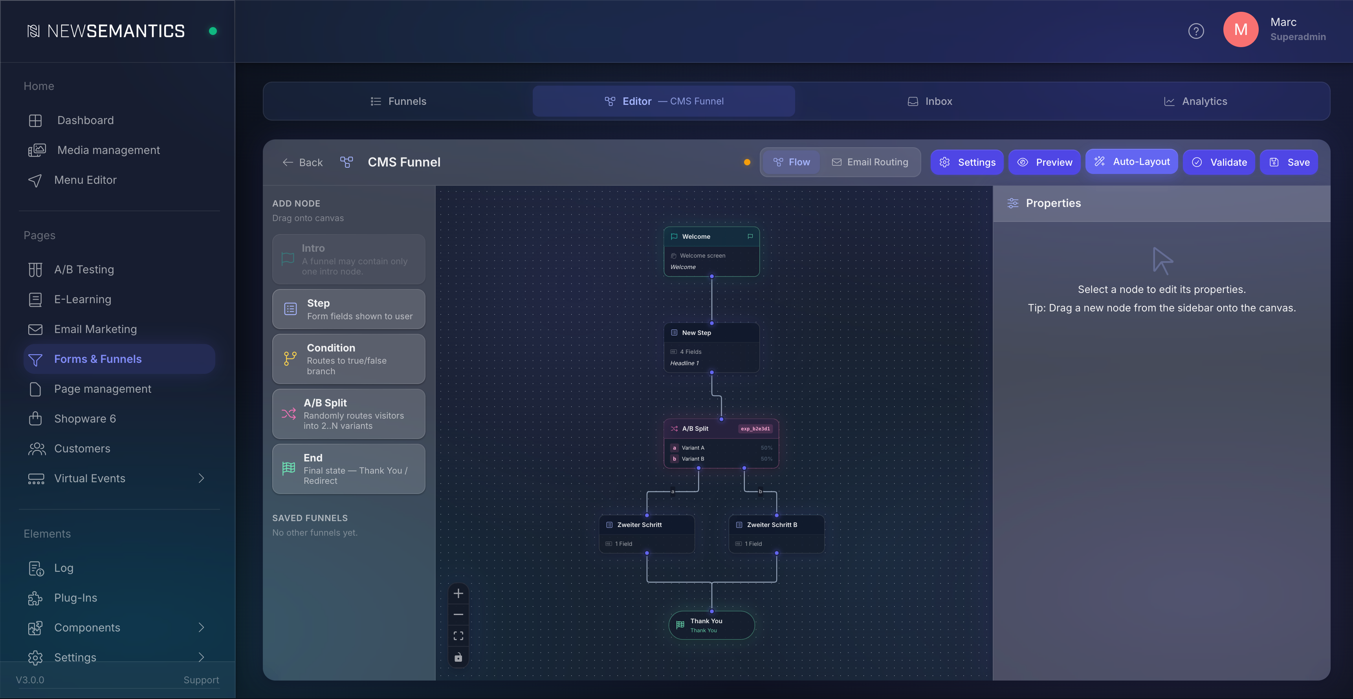Click the NEWSEMANTICS logo

[x=106, y=31]
